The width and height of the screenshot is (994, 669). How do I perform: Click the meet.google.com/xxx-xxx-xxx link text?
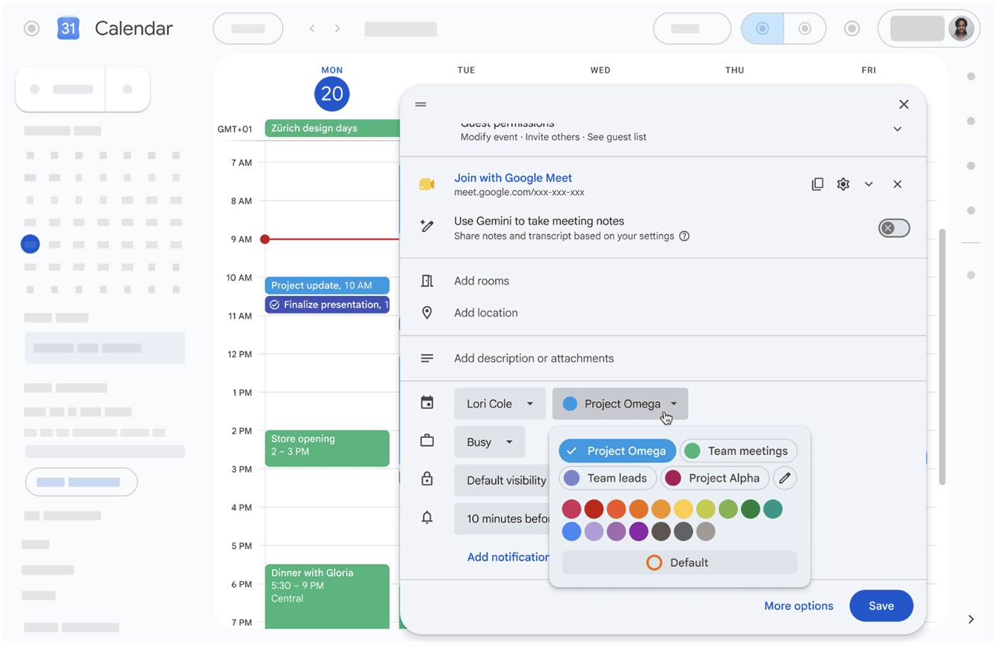(x=519, y=192)
